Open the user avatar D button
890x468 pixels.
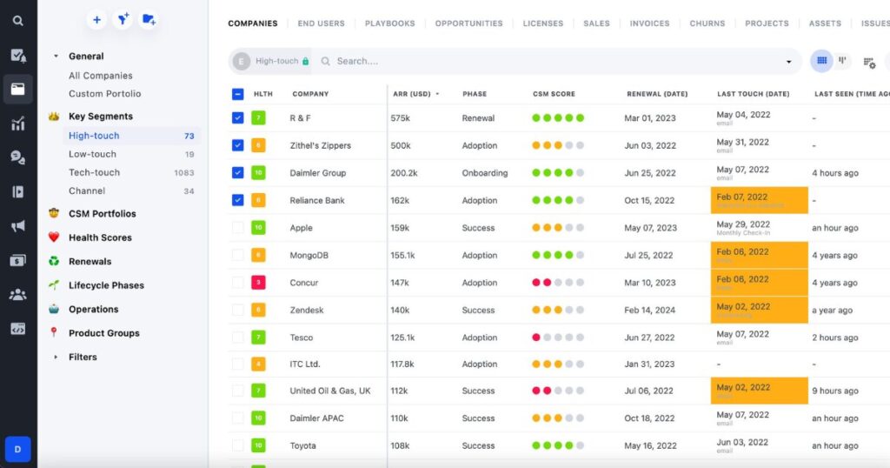[x=17, y=449]
